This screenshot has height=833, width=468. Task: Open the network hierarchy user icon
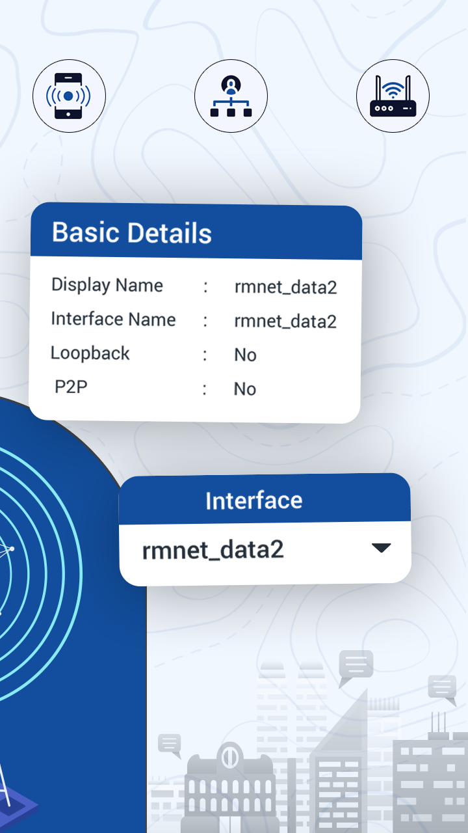[x=231, y=96]
